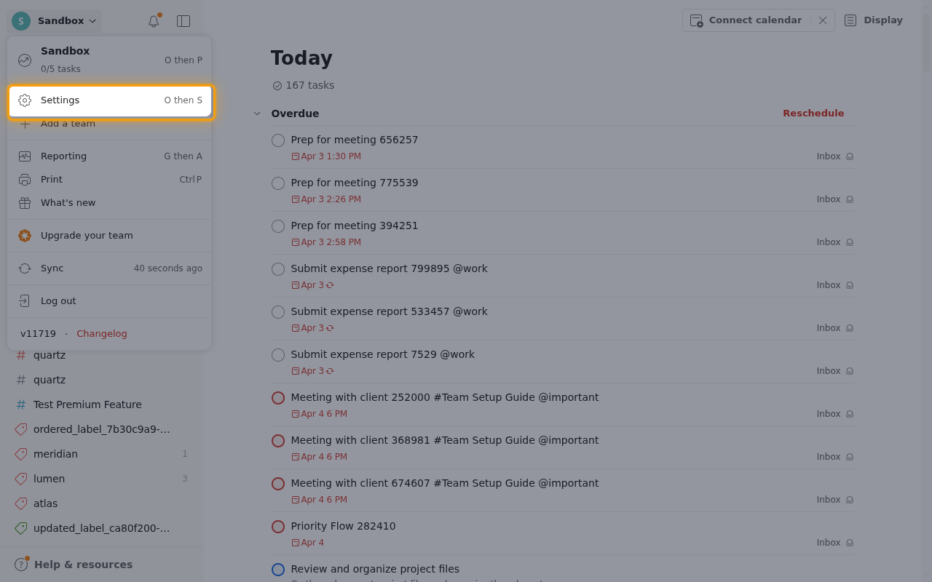Select Add a team
Image resolution: width=932 pixels, height=582 pixels.
click(109, 124)
